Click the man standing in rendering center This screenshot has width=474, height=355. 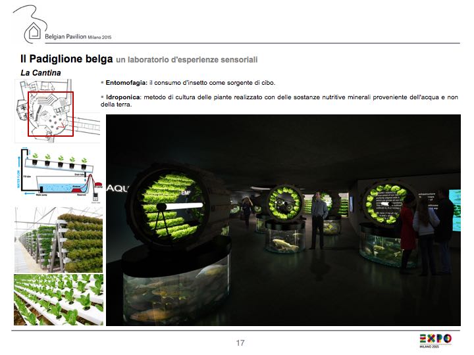(319, 214)
